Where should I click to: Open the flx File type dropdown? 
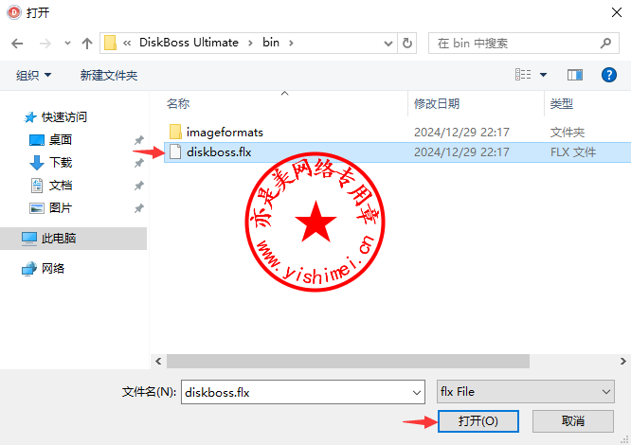(525, 392)
